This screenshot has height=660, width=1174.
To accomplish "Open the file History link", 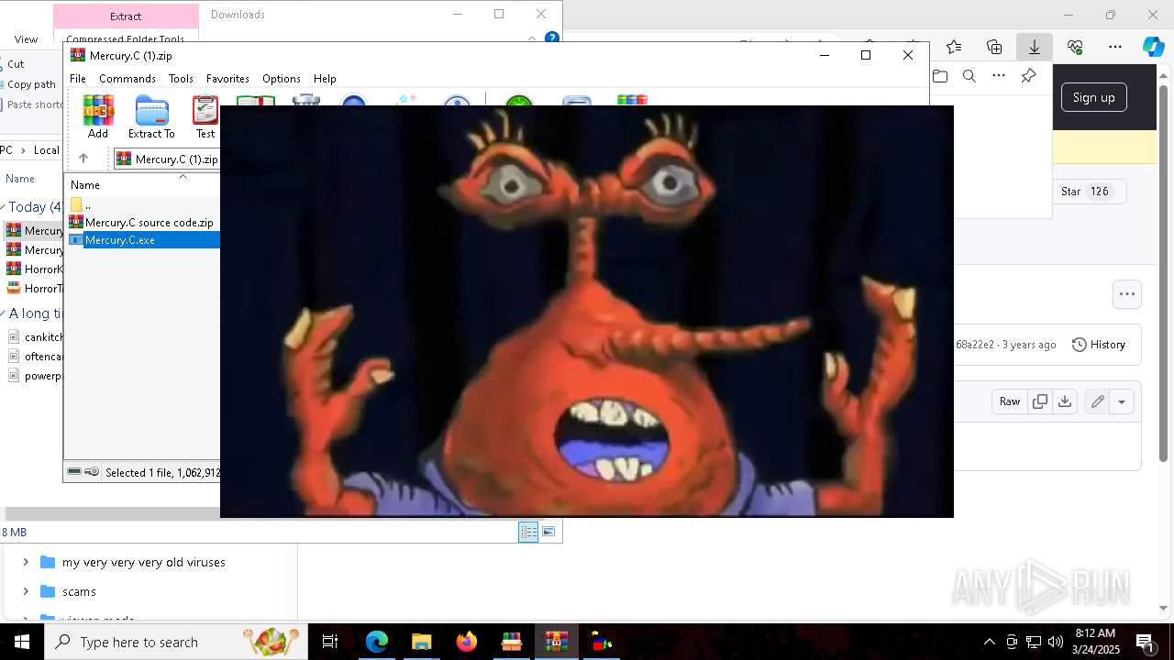I will pos(1099,345).
